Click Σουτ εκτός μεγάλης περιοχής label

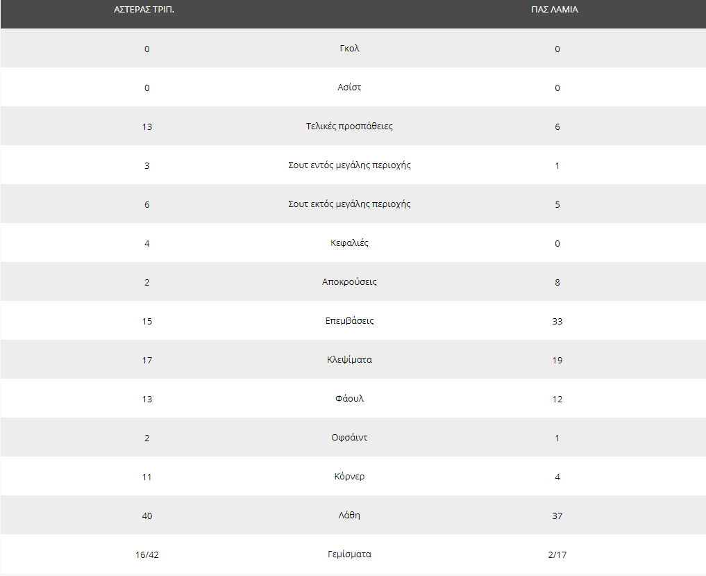click(x=349, y=204)
